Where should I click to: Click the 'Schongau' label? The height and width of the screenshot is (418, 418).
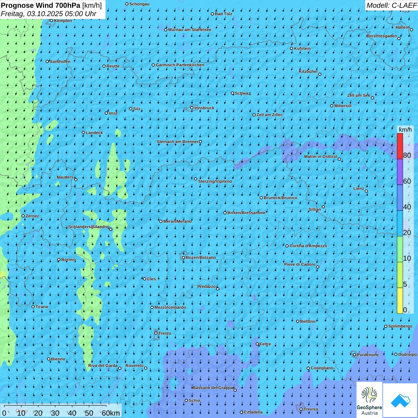click(x=139, y=4)
